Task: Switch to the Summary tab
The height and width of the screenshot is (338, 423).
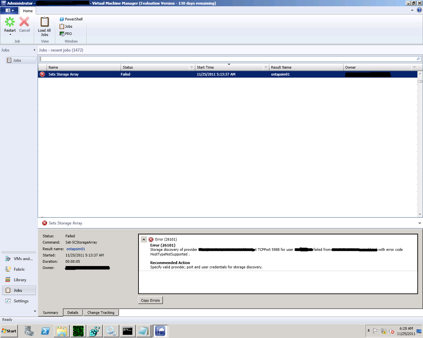Action: tap(51, 313)
